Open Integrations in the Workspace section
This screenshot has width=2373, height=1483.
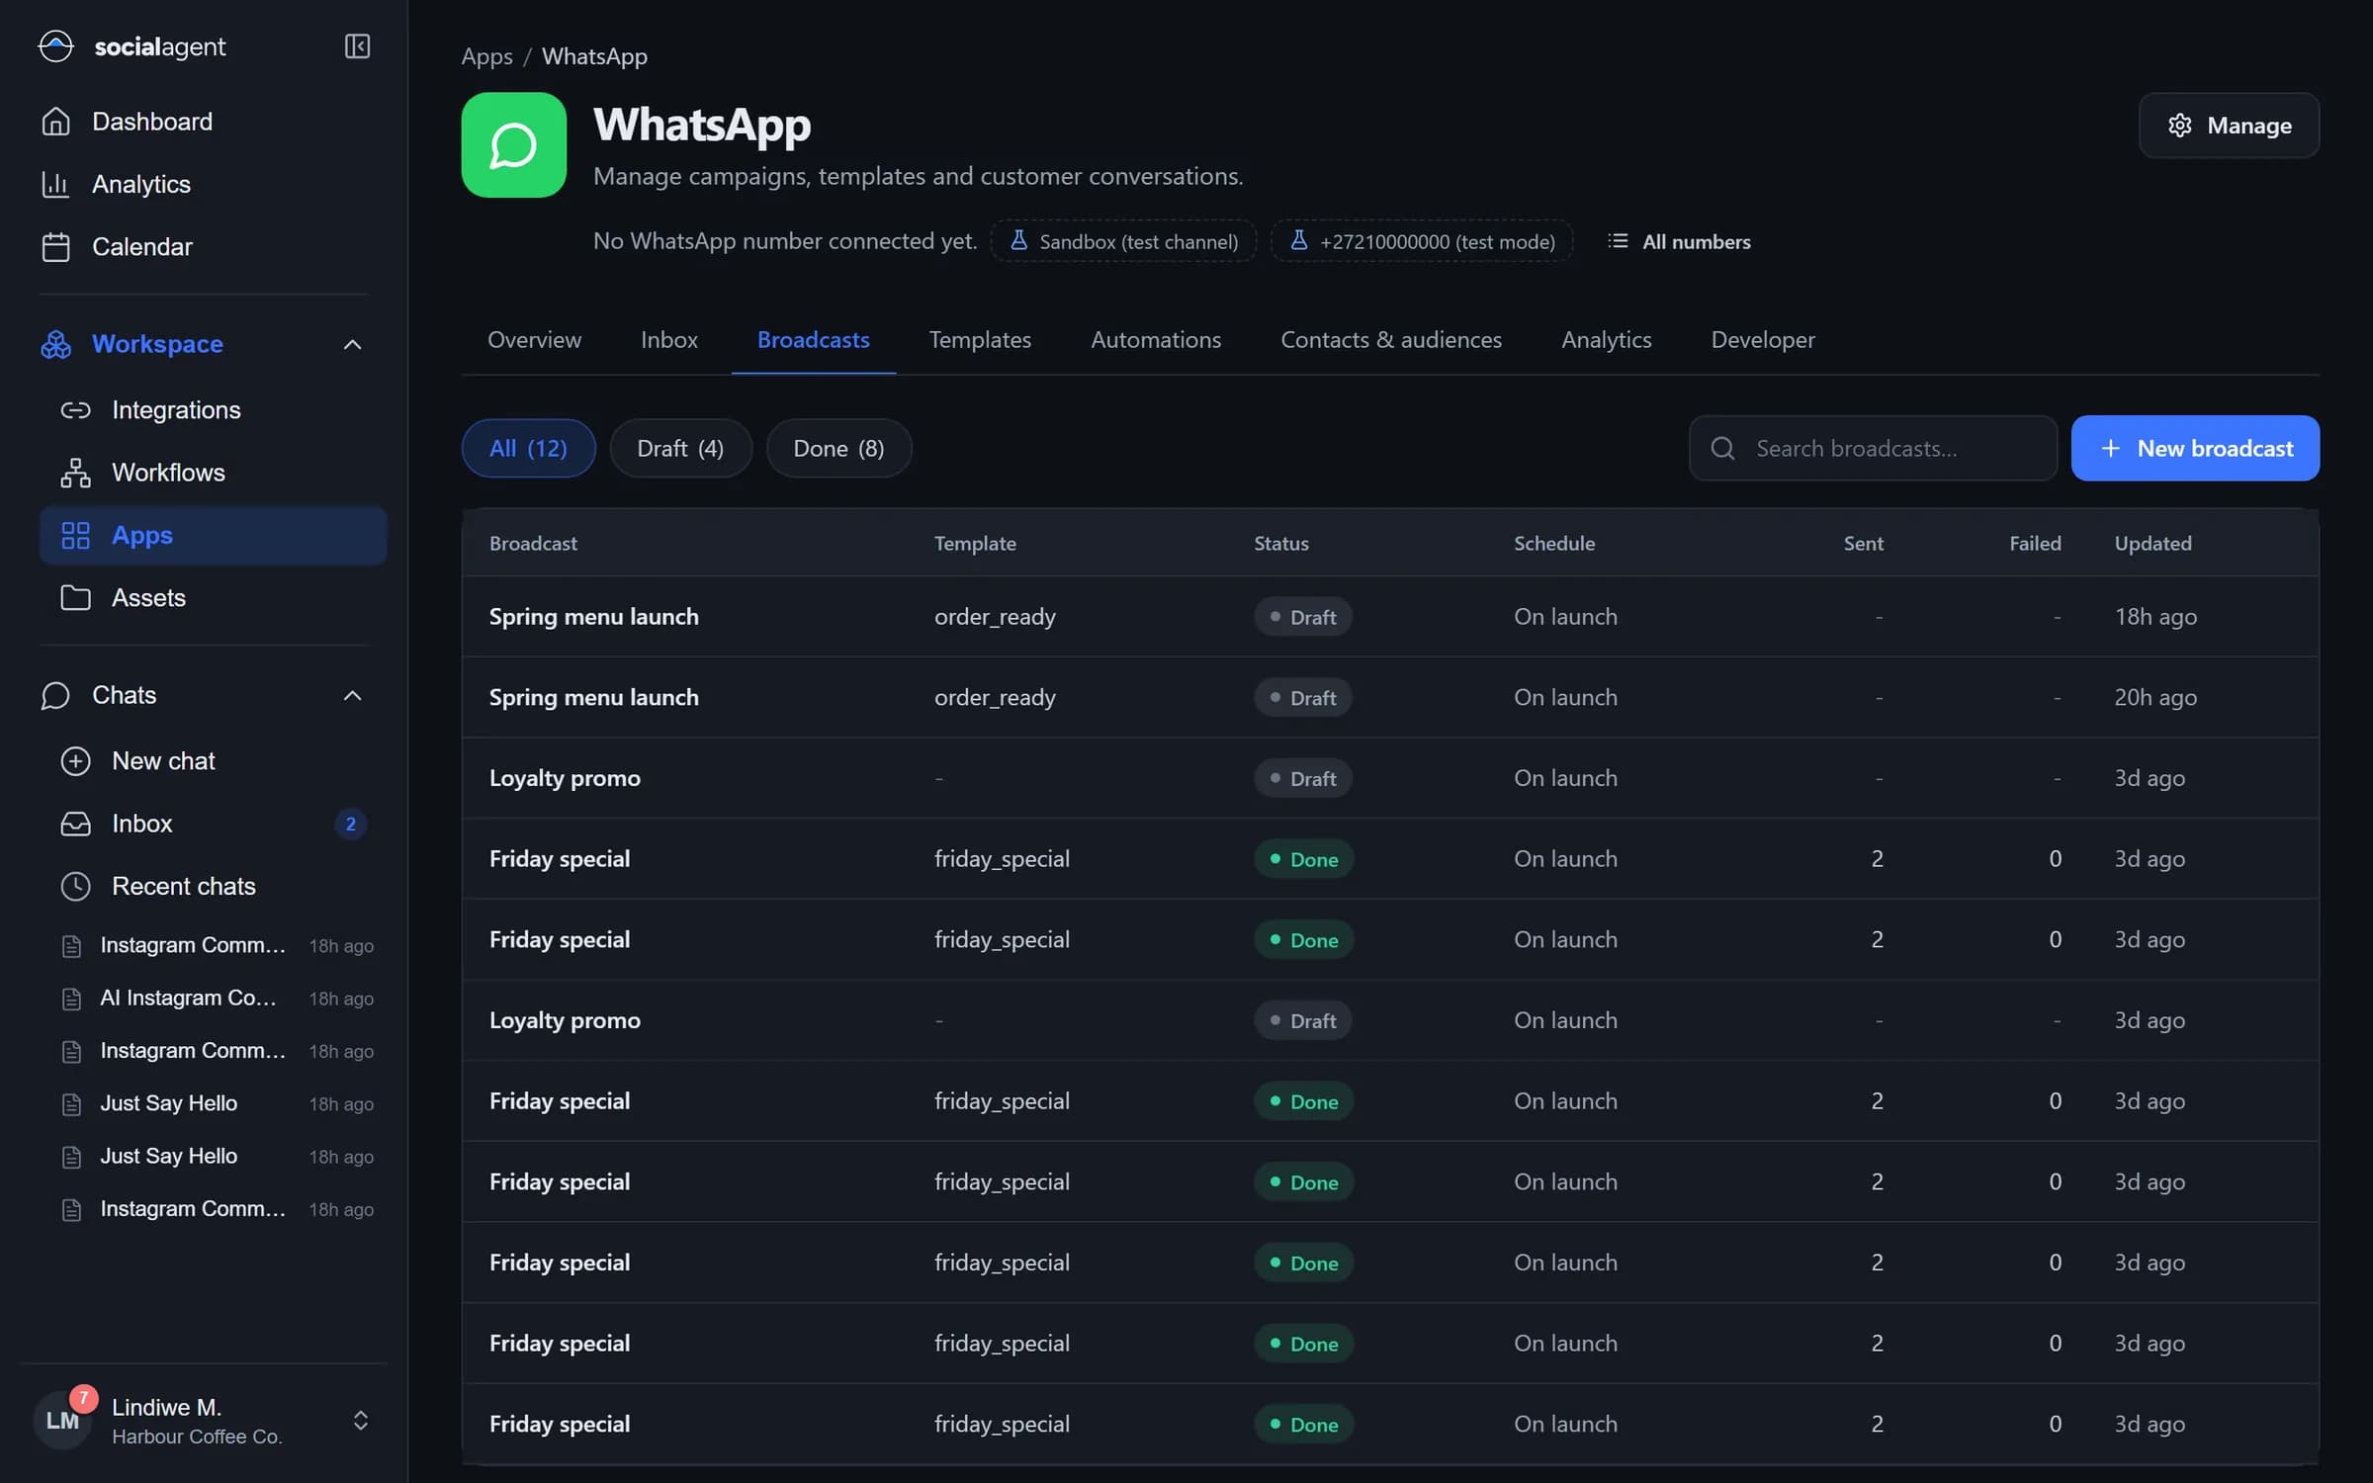point(213,409)
